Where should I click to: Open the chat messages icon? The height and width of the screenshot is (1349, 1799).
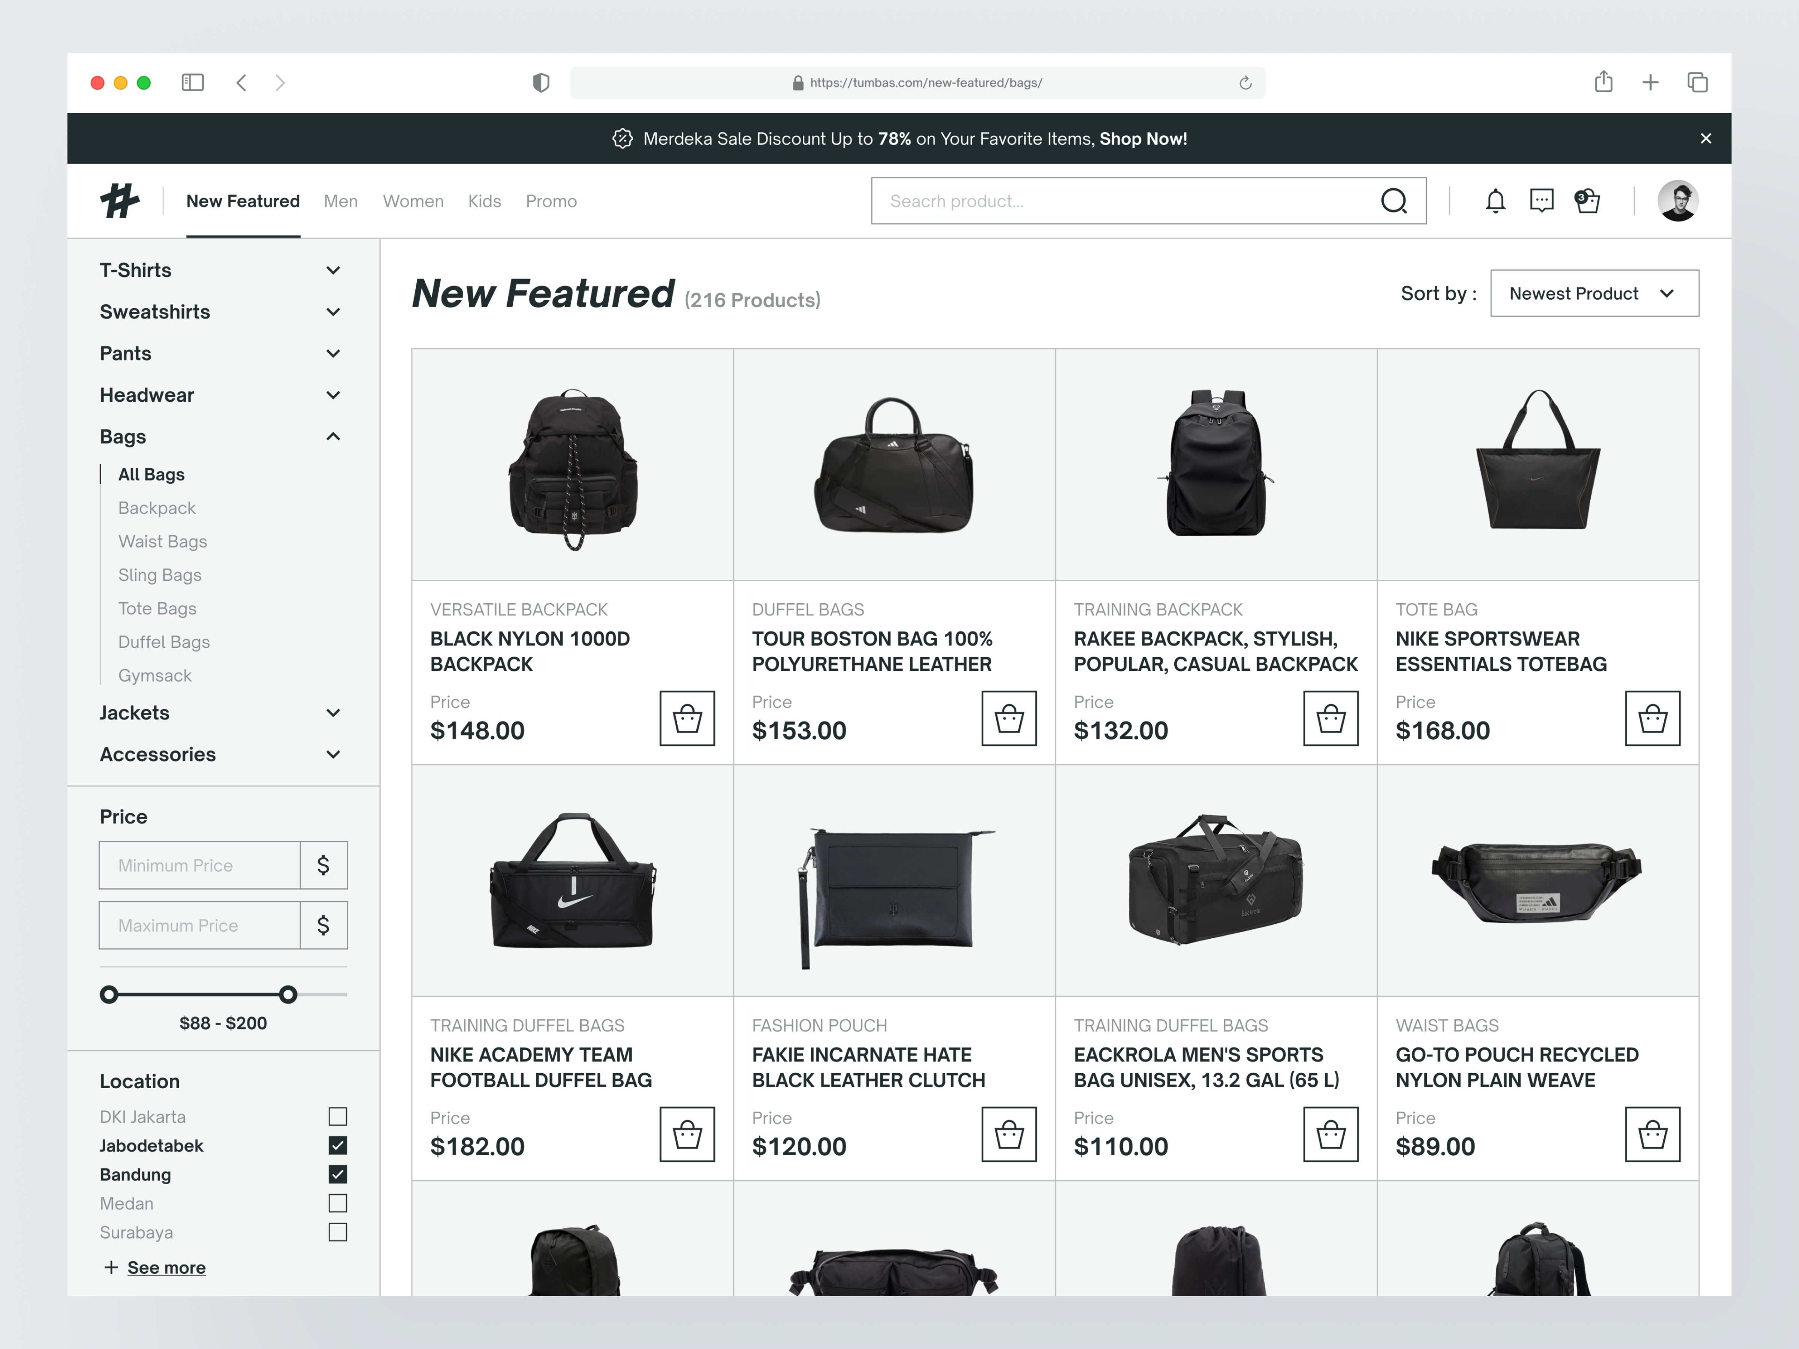click(x=1541, y=201)
